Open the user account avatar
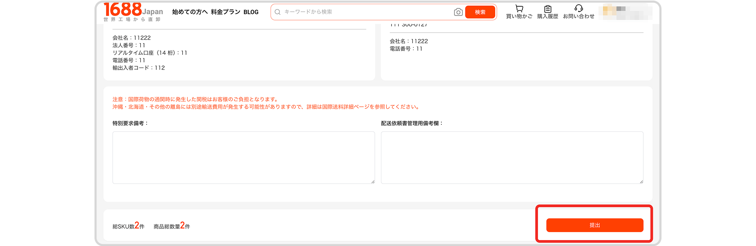 tap(626, 12)
